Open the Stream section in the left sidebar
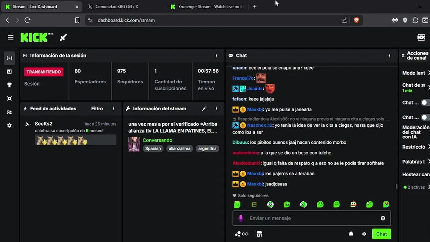This screenshot has height=242, width=430. tap(9, 58)
